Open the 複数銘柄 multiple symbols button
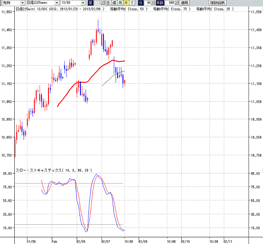263x244 pixels. click(217, 3)
